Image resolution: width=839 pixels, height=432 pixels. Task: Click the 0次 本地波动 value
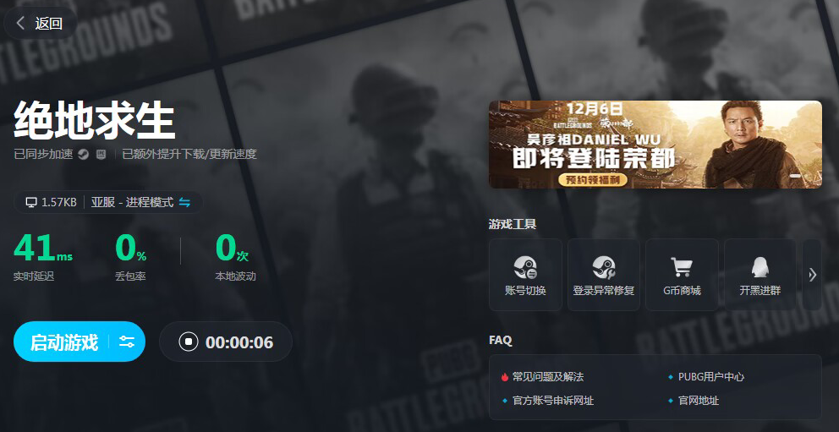click(233, 249)
